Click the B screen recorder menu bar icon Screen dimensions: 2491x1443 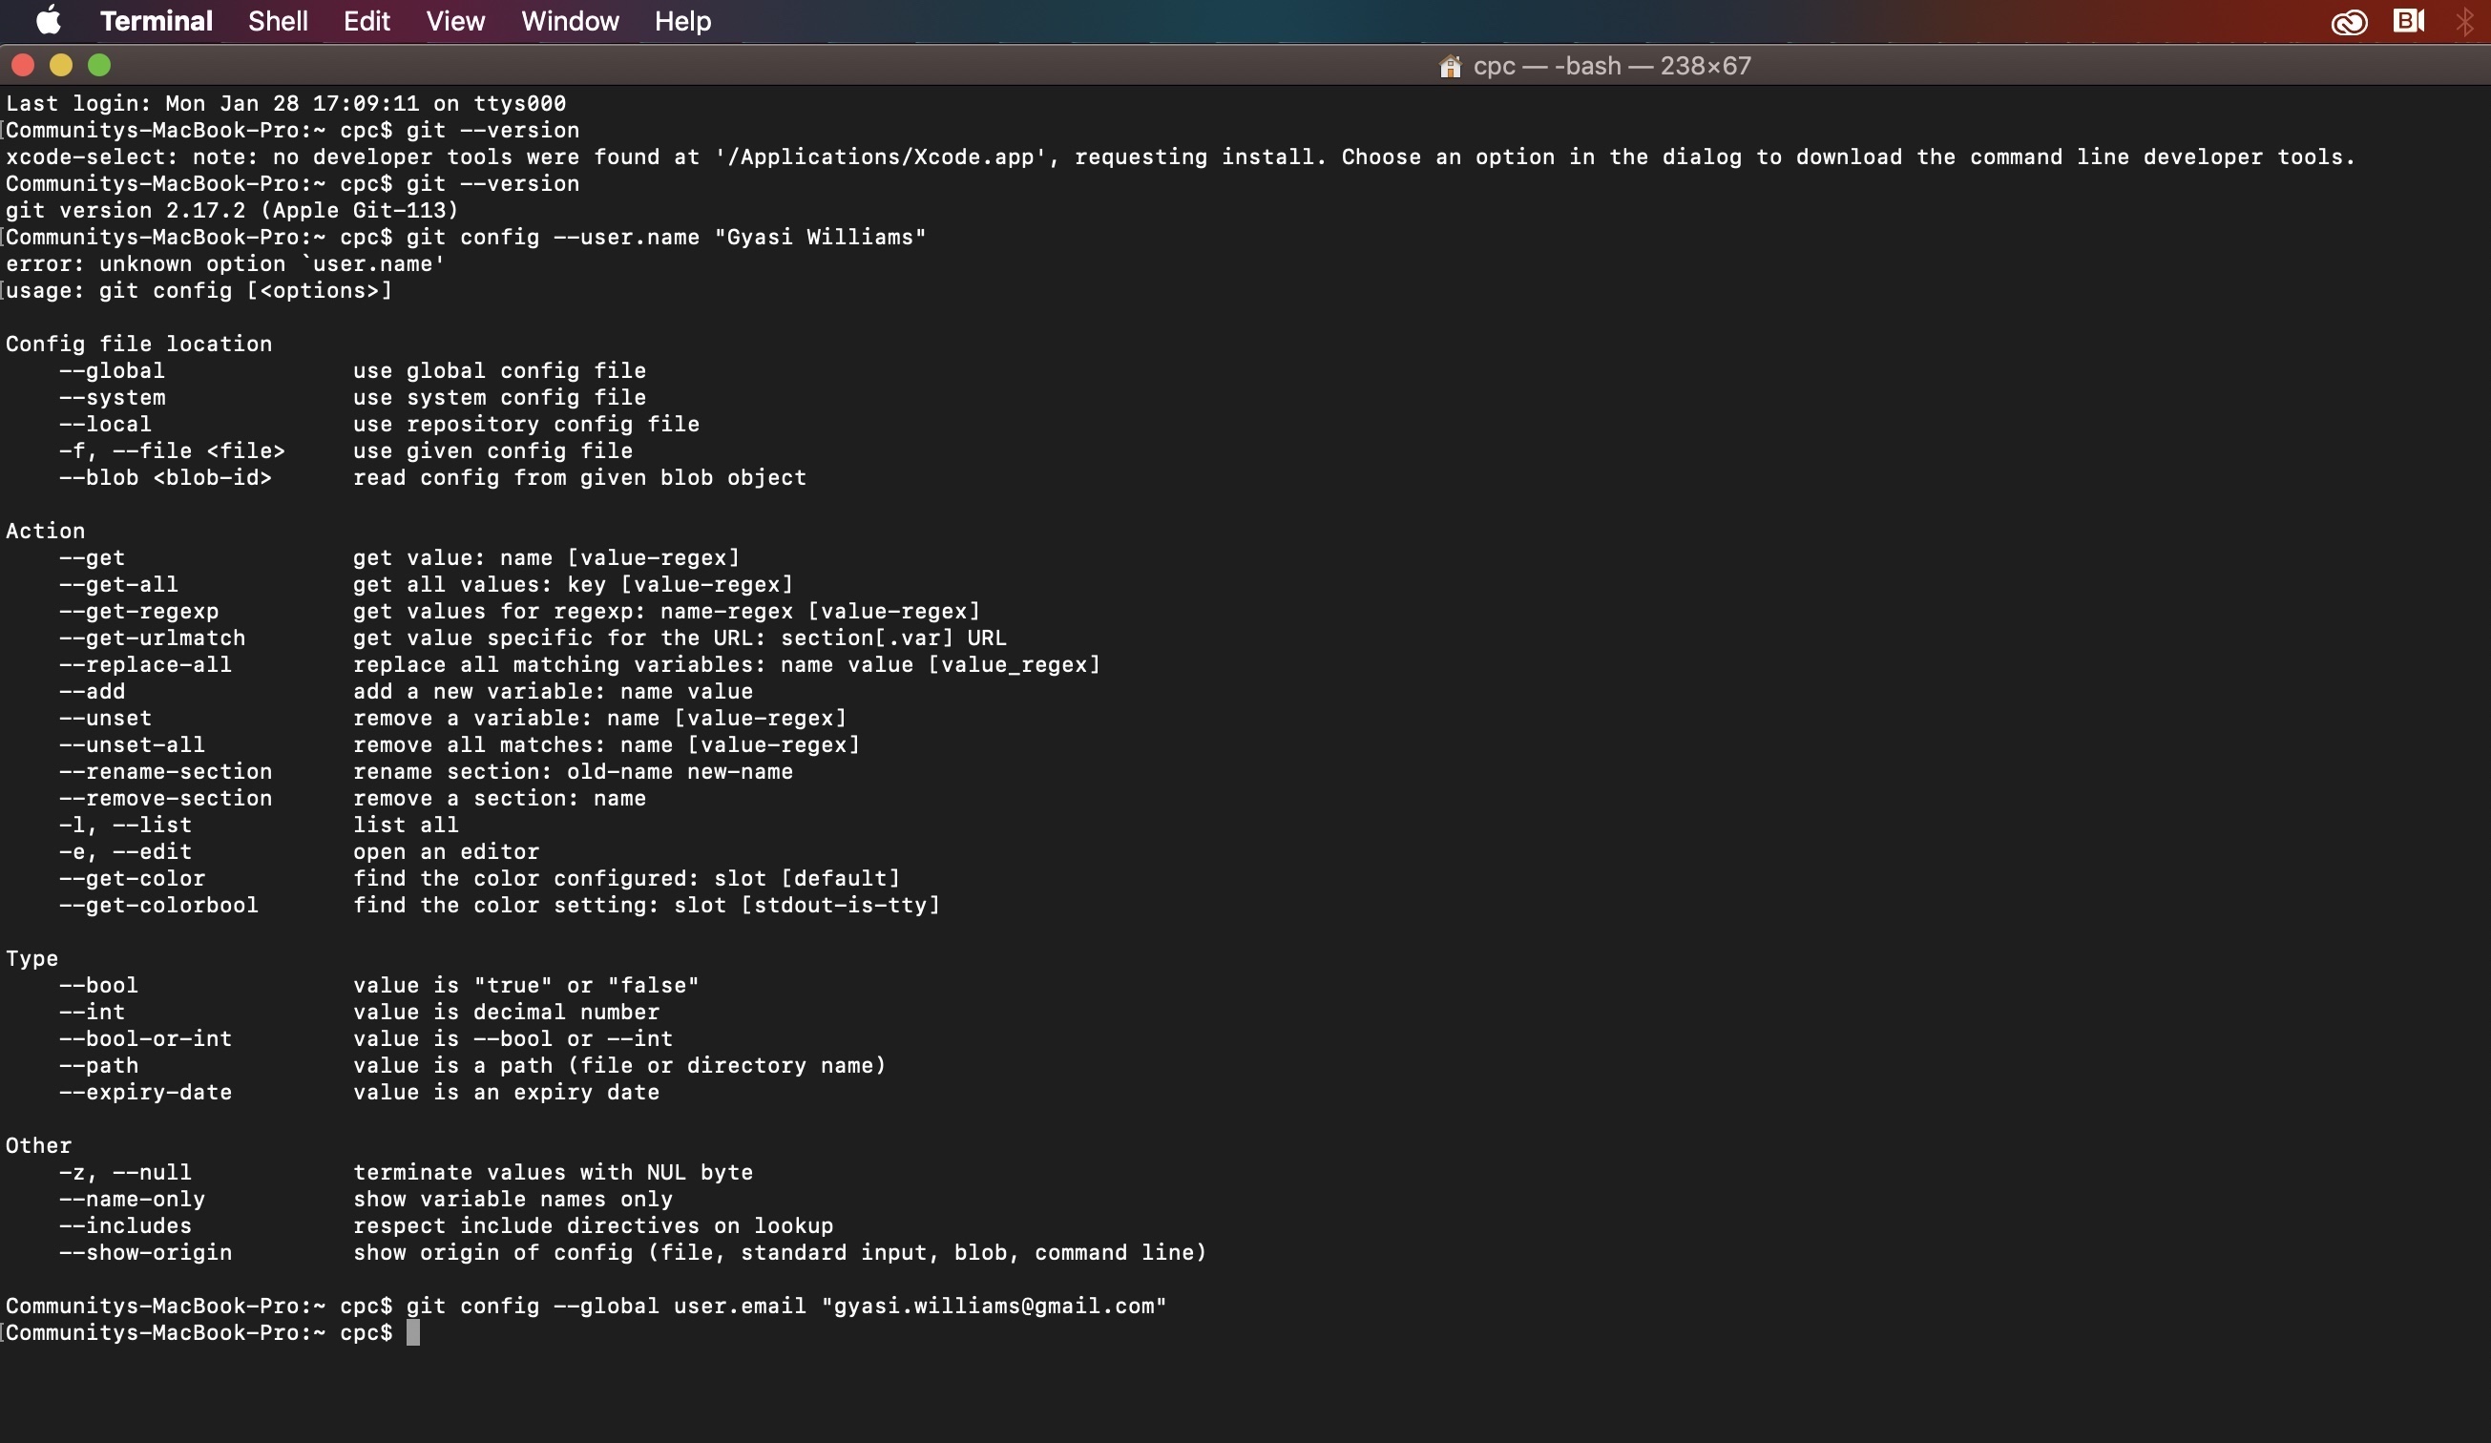pos(2410,21)
